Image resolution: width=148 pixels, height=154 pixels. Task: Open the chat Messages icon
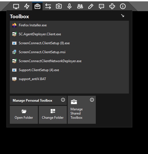[x=101, y=6]
